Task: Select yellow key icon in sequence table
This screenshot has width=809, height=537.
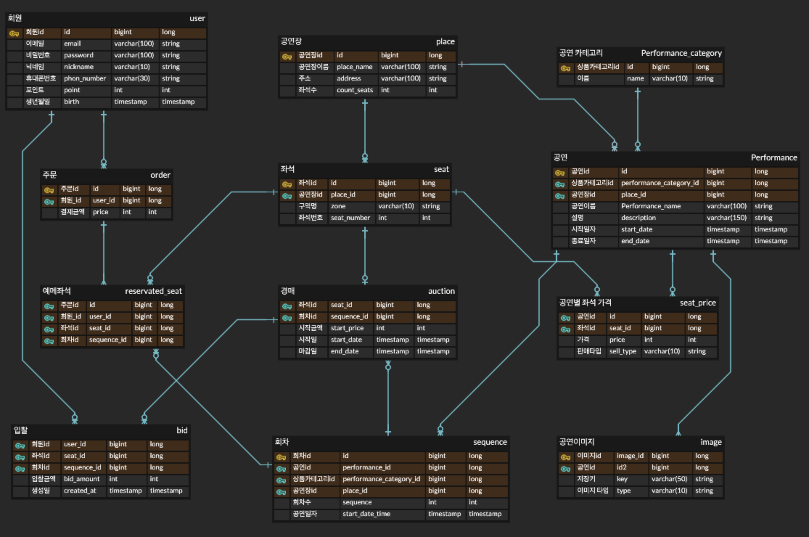Action: click(x=281, y=457)
